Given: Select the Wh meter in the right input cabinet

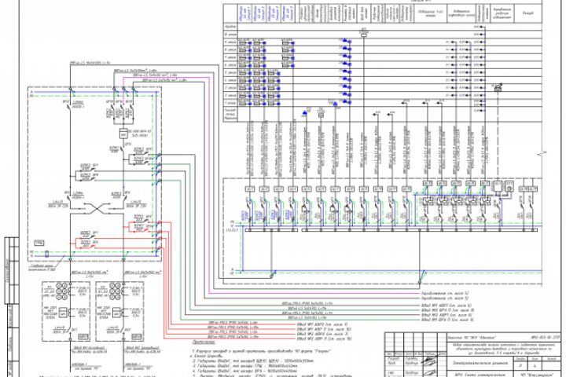Looking at the screenshot, I should point(117,313).
